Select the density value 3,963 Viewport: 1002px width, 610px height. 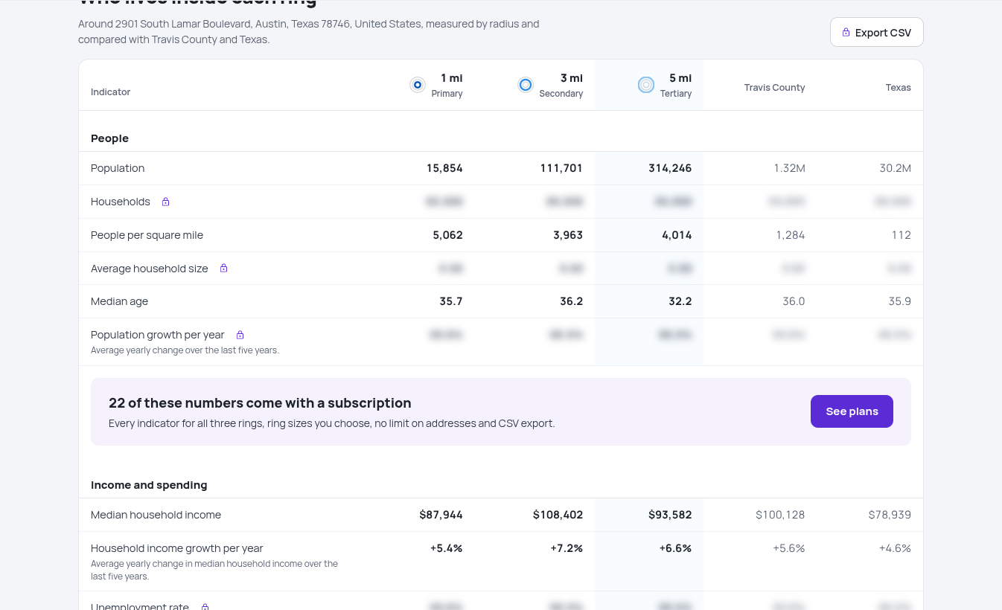coord(568,235)
